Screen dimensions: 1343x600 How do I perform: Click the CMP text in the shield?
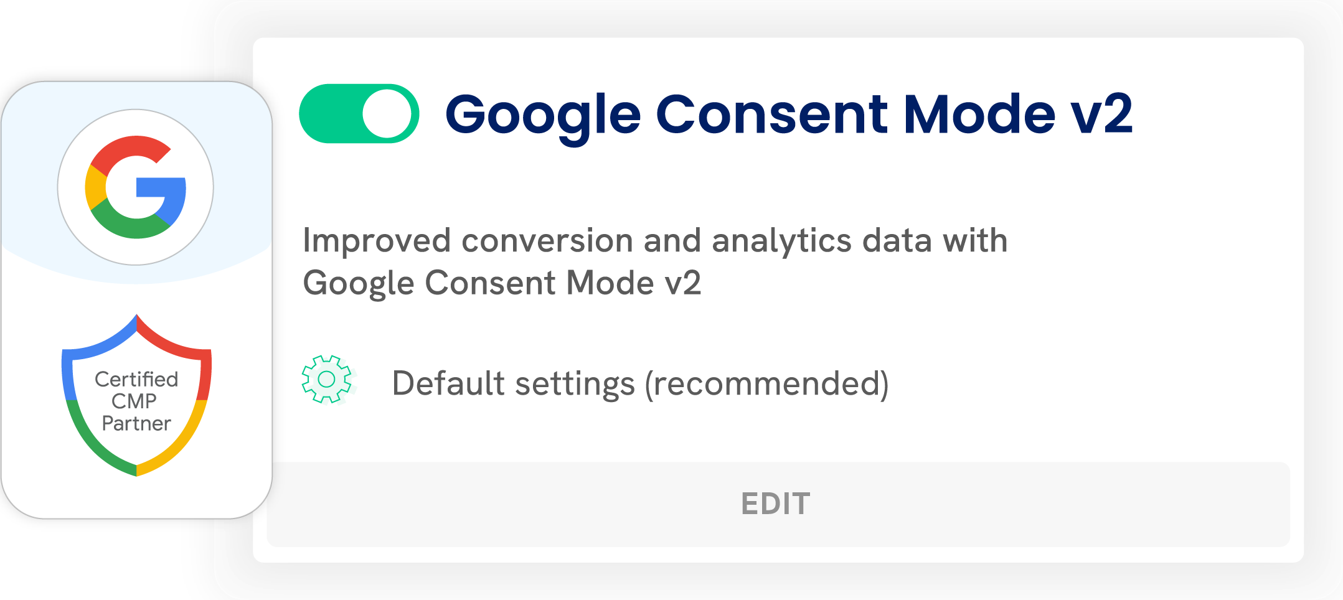point(134,401)
